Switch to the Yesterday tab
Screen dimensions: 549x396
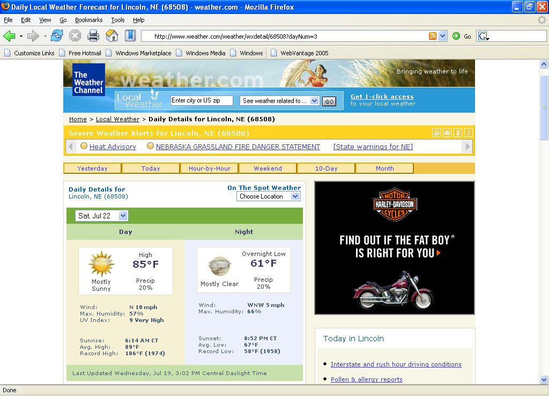tap(92, 168)
